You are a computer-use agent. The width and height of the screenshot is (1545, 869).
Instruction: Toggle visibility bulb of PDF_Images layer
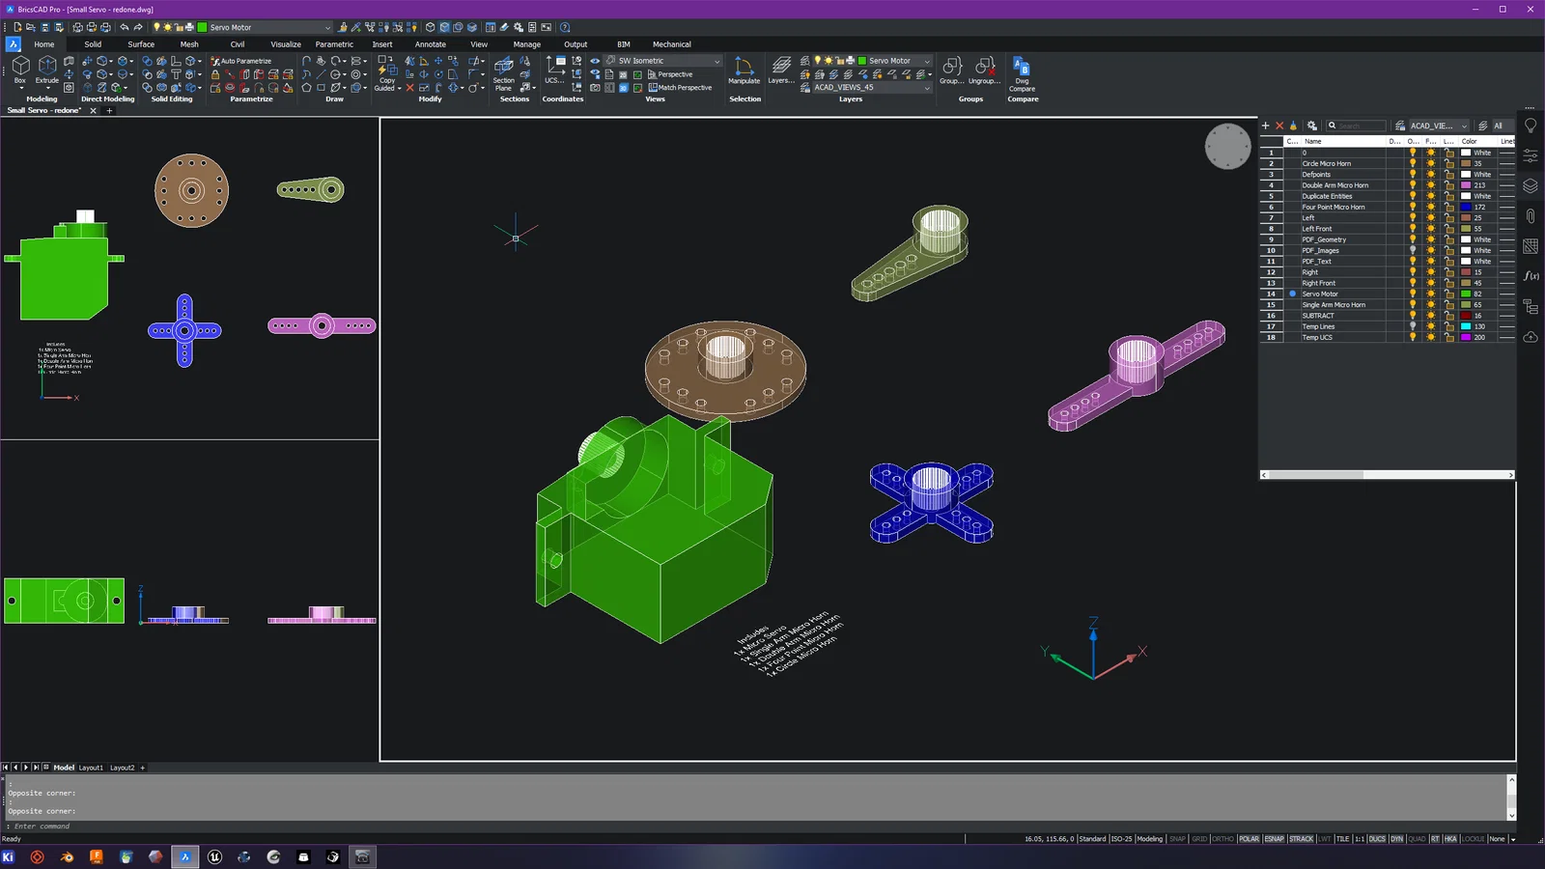pos(1413,250)
